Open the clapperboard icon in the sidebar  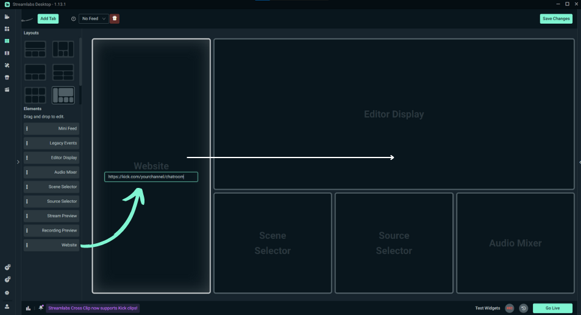point(7,90)
